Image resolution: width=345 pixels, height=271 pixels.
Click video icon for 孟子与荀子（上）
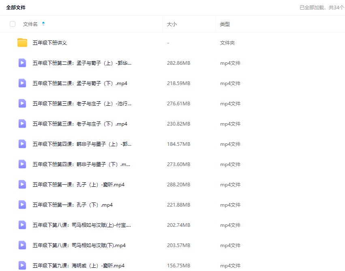pos(22,63)
